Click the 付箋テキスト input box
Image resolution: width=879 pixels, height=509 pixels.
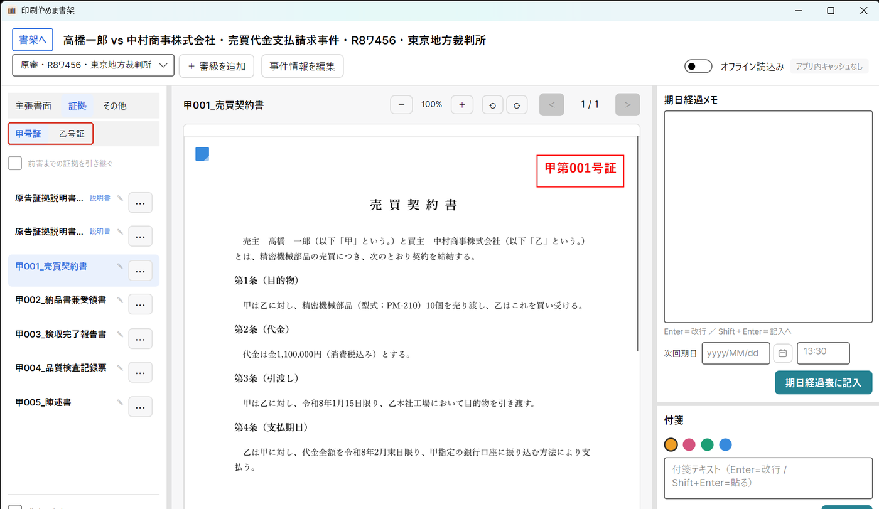click(768, 478)
